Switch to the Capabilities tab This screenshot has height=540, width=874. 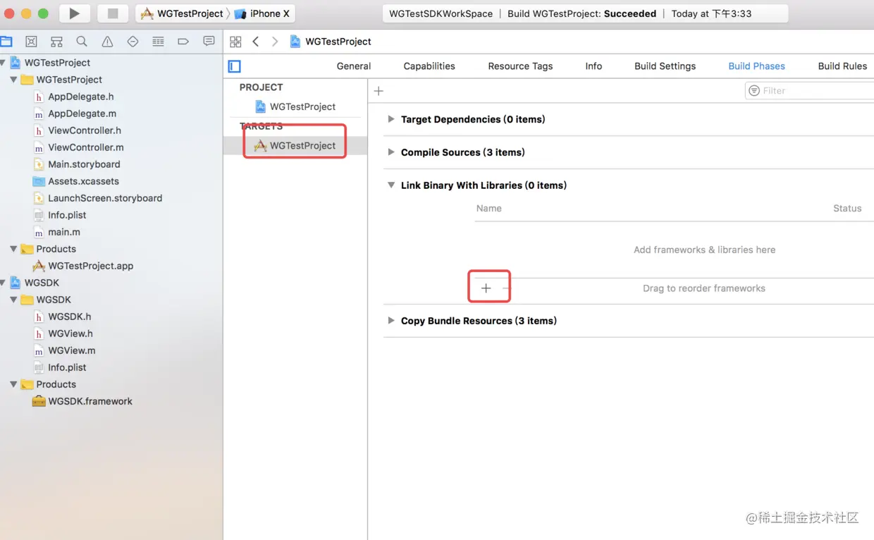point(429,66)
